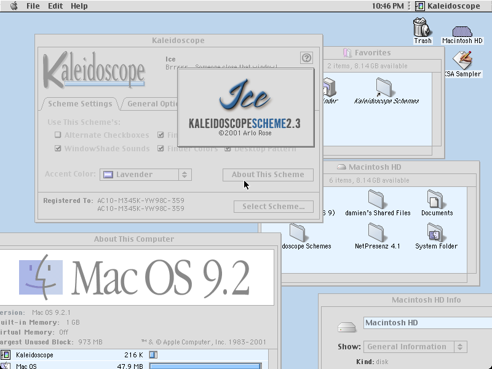Click the Kaleidoscope memory usage bar
The height and width of the screenshot is (369, 492).
153,355
